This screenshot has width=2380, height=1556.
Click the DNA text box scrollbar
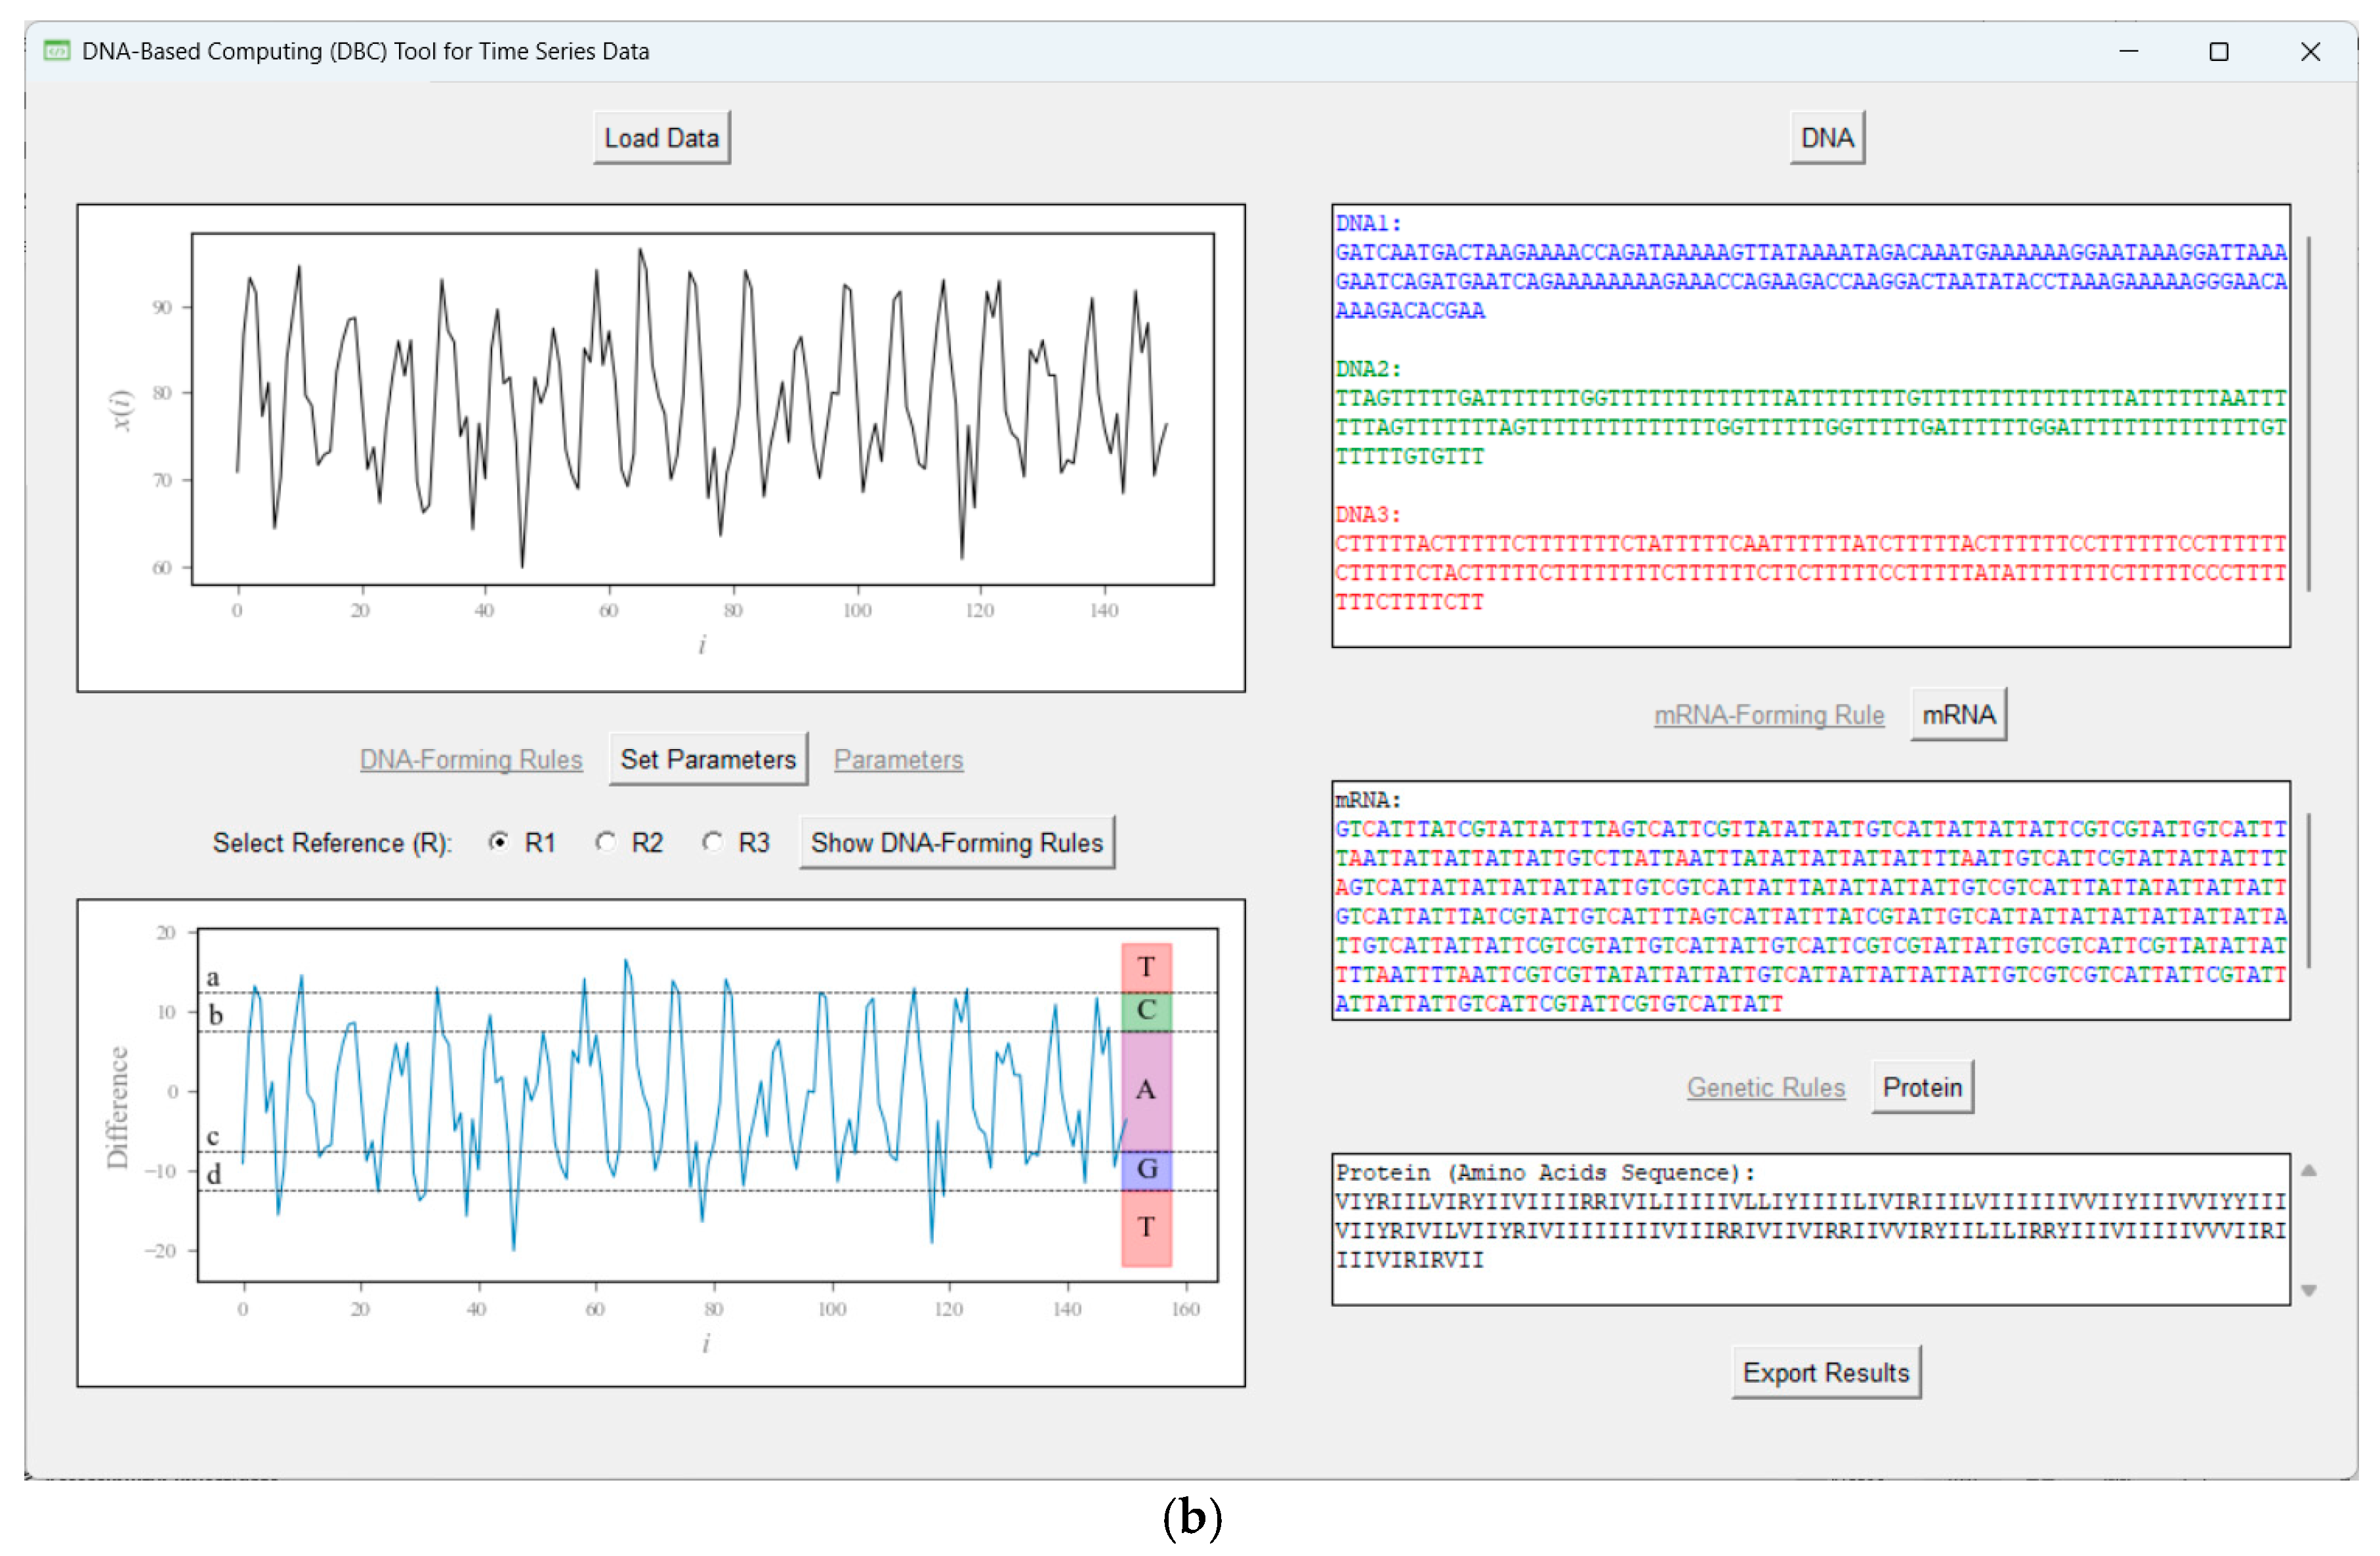[2308, 414]
